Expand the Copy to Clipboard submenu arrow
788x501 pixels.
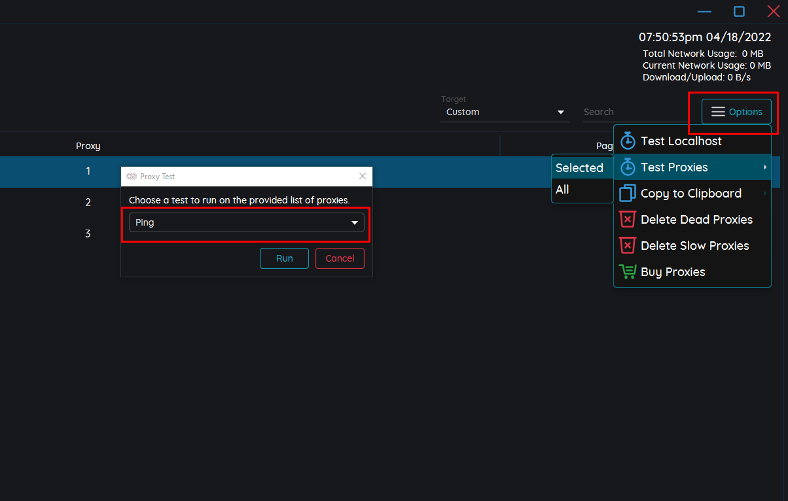tap(764, 194)
